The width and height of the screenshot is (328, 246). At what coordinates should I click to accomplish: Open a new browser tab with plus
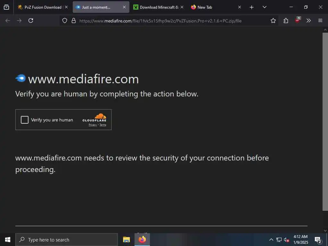pyautogui.click(x=252, y=7)
